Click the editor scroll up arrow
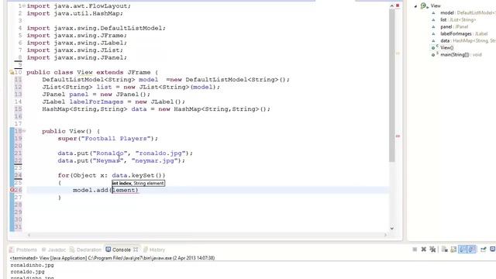 point(391,5)
